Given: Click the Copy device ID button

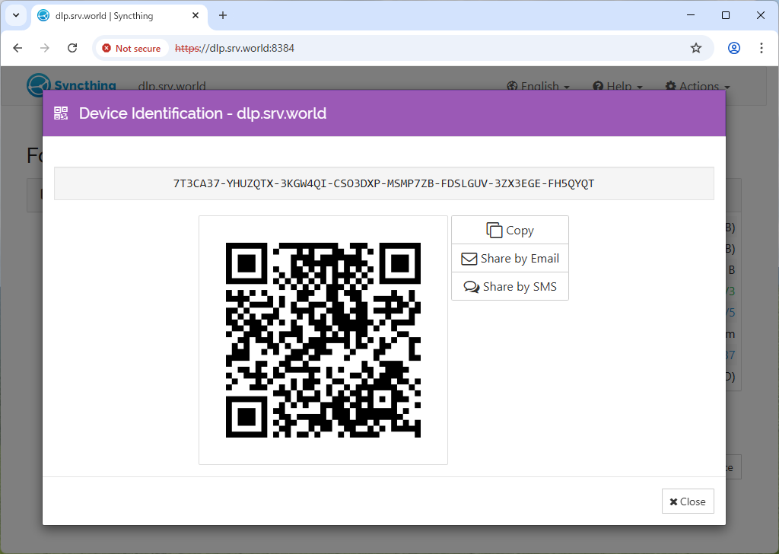Looking at the screenshot, I should click(510, 230).
